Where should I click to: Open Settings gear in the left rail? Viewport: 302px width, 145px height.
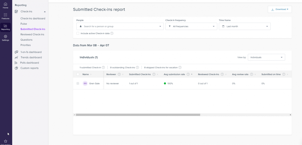pos(5,38)
